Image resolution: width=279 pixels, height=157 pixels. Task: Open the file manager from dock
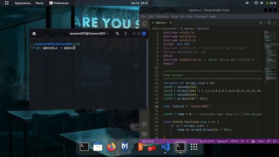[98, 147]
